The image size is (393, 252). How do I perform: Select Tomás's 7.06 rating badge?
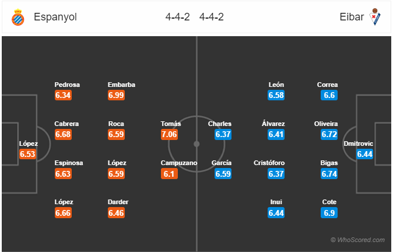click(x=169, y=134)
